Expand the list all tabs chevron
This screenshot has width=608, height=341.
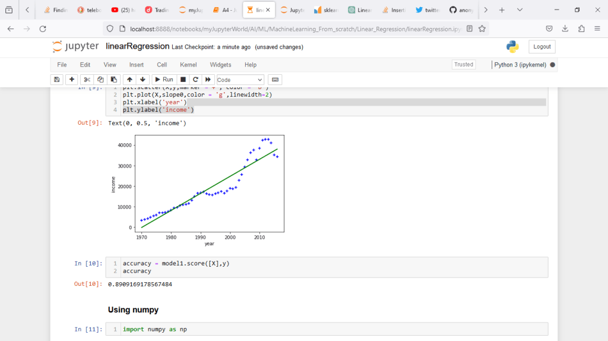coord(520,10)
